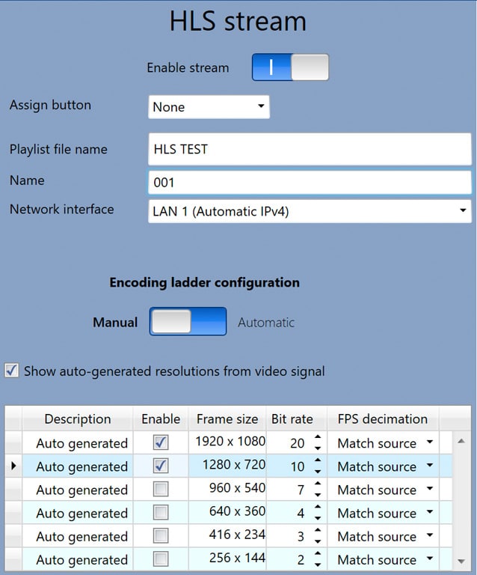Image resolution: width=477 pixels, height=575 pixels.
Task: Click the Name input field
Action: click(310, 182)
